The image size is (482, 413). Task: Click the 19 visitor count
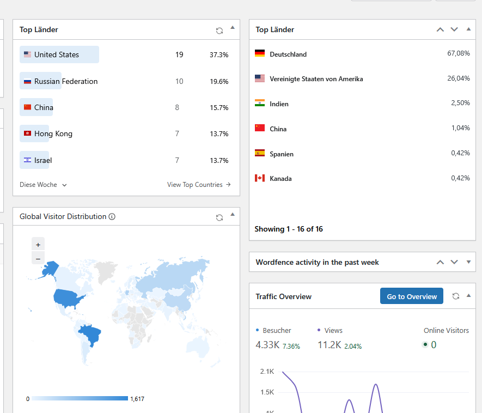tap(179, 54)
